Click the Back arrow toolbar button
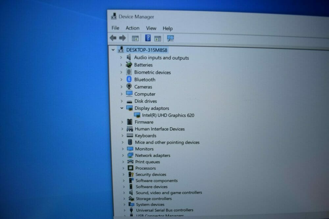The width and height of the screenshot is (329, 219). coord(113,38)
